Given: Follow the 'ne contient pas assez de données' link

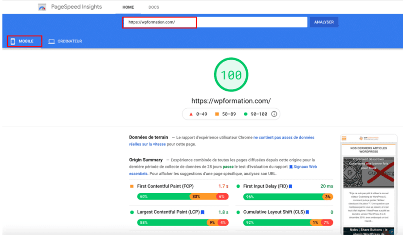Looking at the screenshot, I should coord(283,137).
